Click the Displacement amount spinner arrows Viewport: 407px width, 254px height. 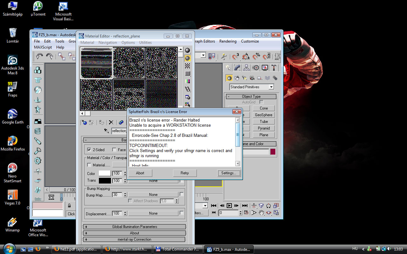tap(125, 213)
